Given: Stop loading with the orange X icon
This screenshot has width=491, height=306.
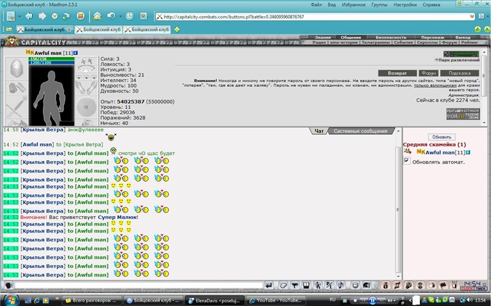Looking at the screenshot, I should click(80, 16).
